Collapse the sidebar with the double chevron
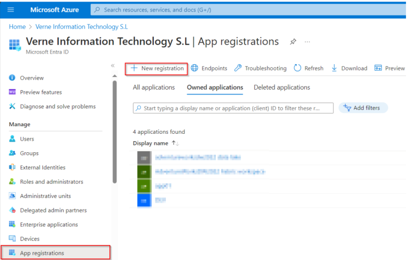The image size is (407, 260). coord(113,65)
